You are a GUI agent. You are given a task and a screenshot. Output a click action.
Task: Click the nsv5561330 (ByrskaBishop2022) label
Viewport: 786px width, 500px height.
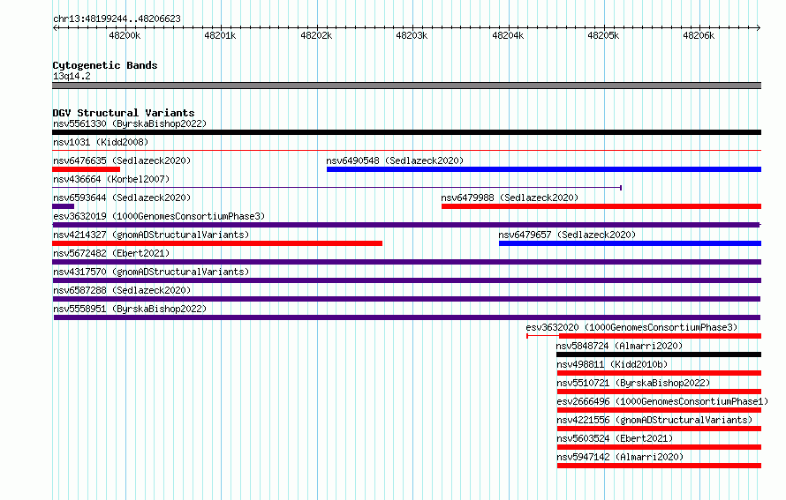click(x=130, y=123)
